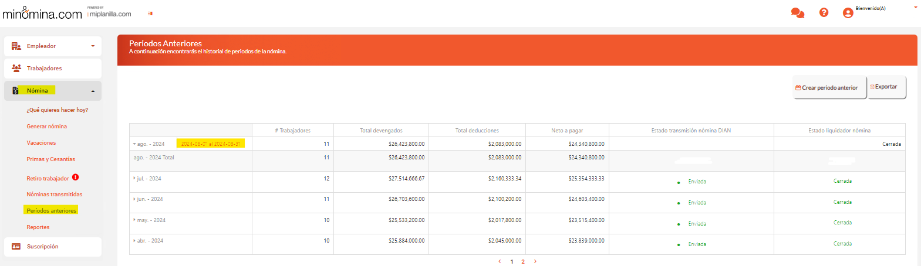Click the minomina.com logo
The width and height of the screenshot is (921, 266).
42,13
